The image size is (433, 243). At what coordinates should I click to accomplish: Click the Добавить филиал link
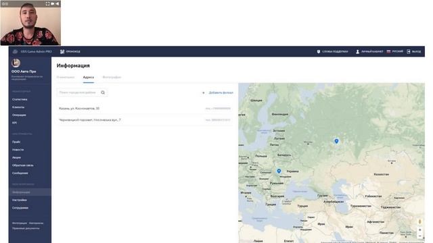tap(221, 93)
